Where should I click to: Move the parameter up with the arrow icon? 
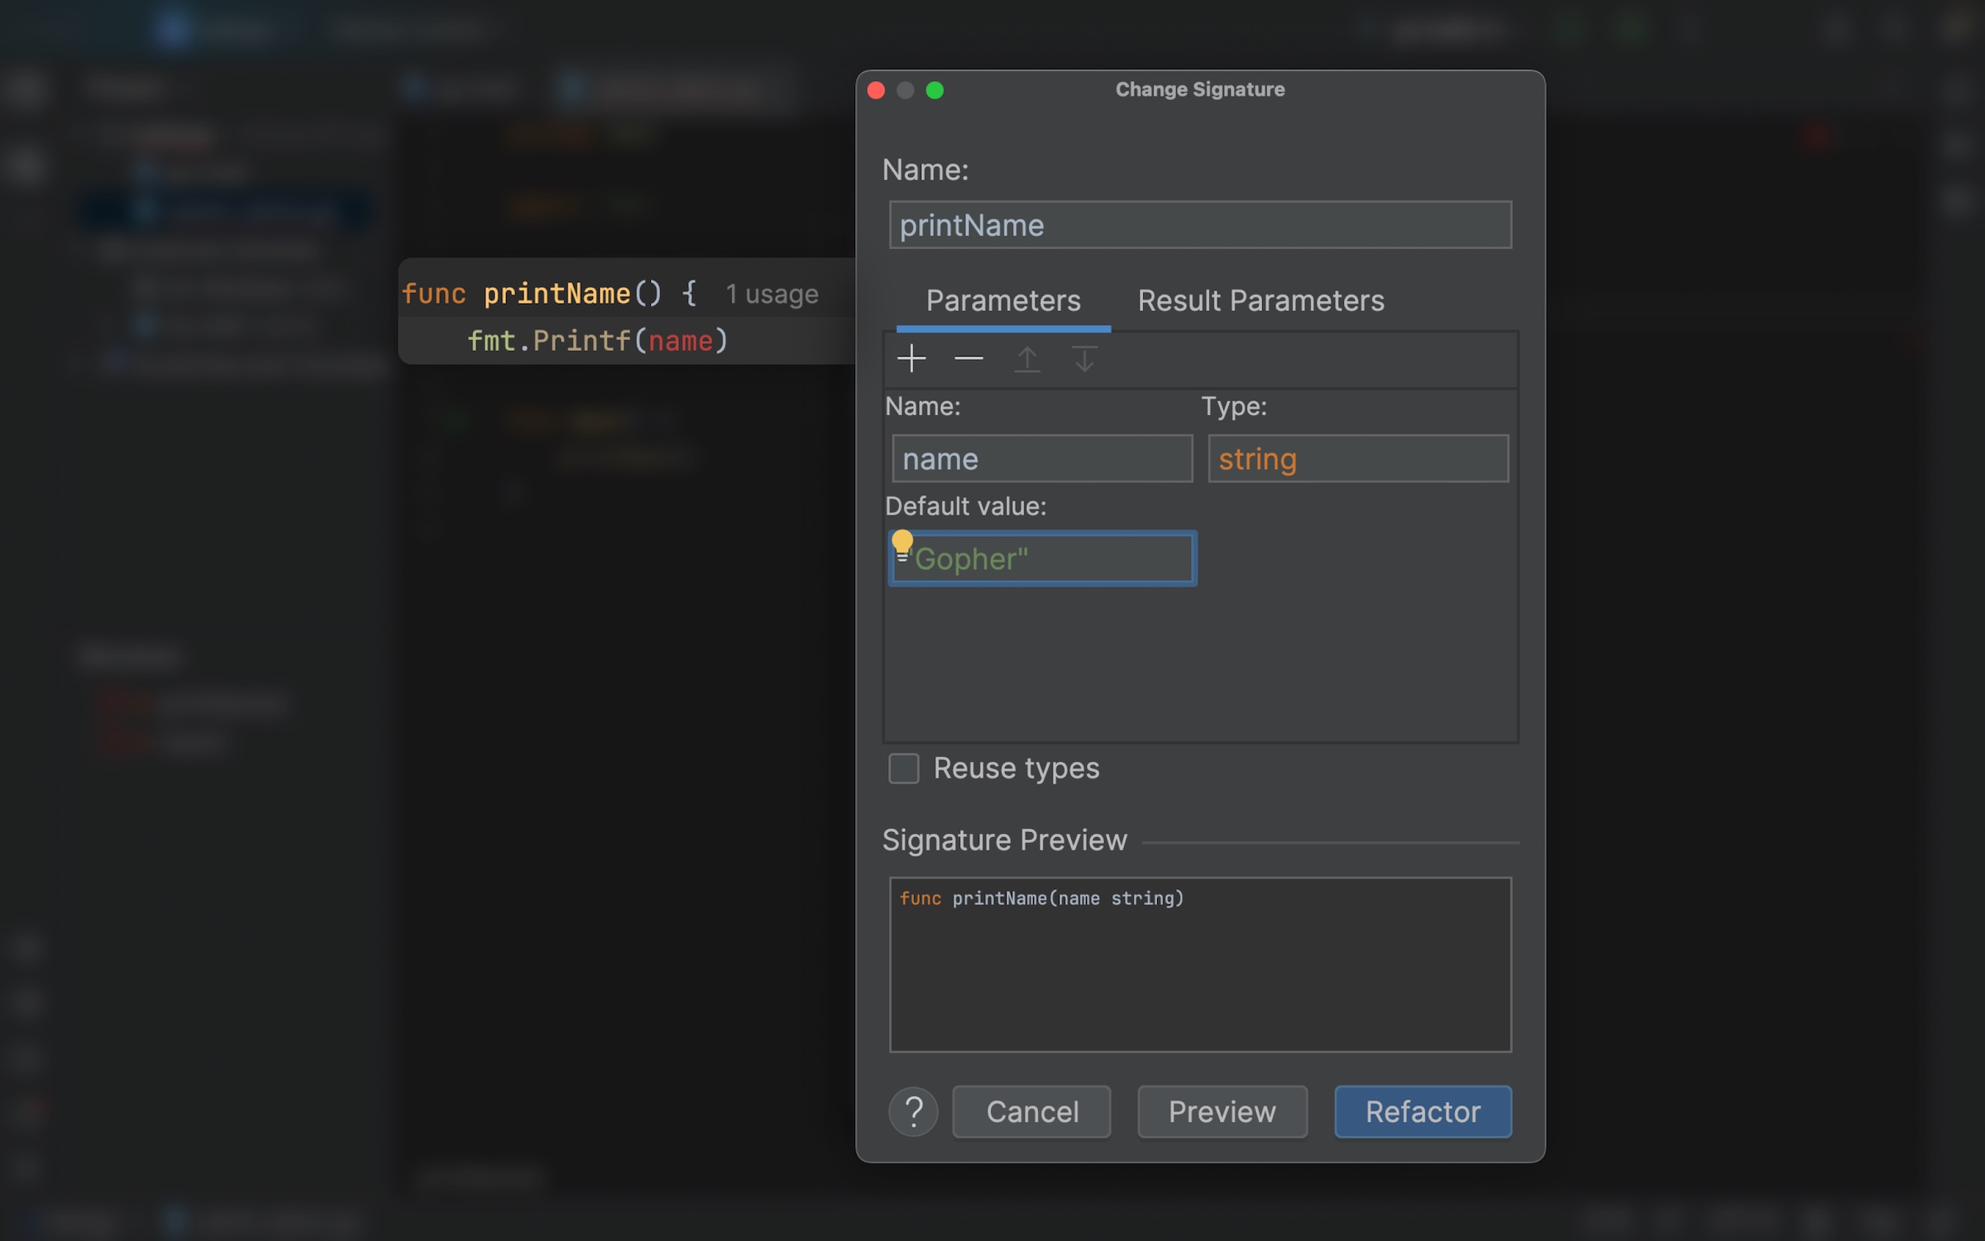click(1027, 359)
